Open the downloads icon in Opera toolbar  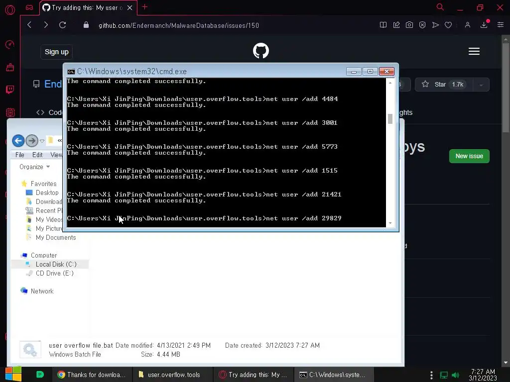coord(484,25)
